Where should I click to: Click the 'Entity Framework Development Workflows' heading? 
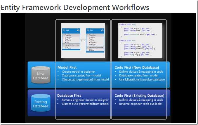point(75,7)
